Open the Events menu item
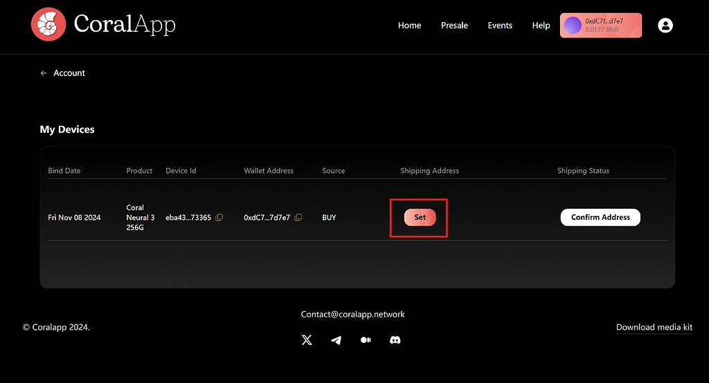Screen dimensions: 709x383 point(500,26)
